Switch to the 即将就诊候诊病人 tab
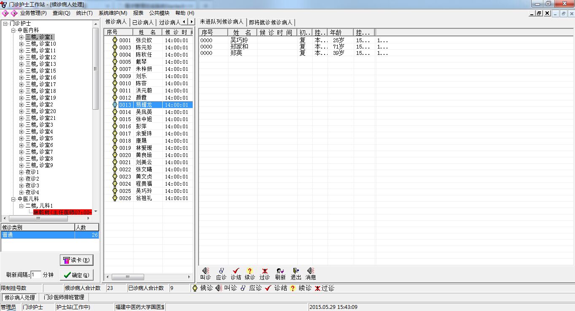This screenshot has width=575, height=311. [x=271, y=22]
